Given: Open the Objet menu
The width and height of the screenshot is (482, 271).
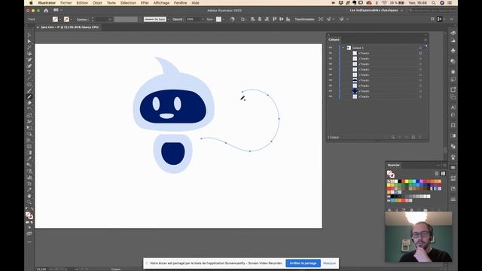Looking at the screenshot, I should [97, 3].
